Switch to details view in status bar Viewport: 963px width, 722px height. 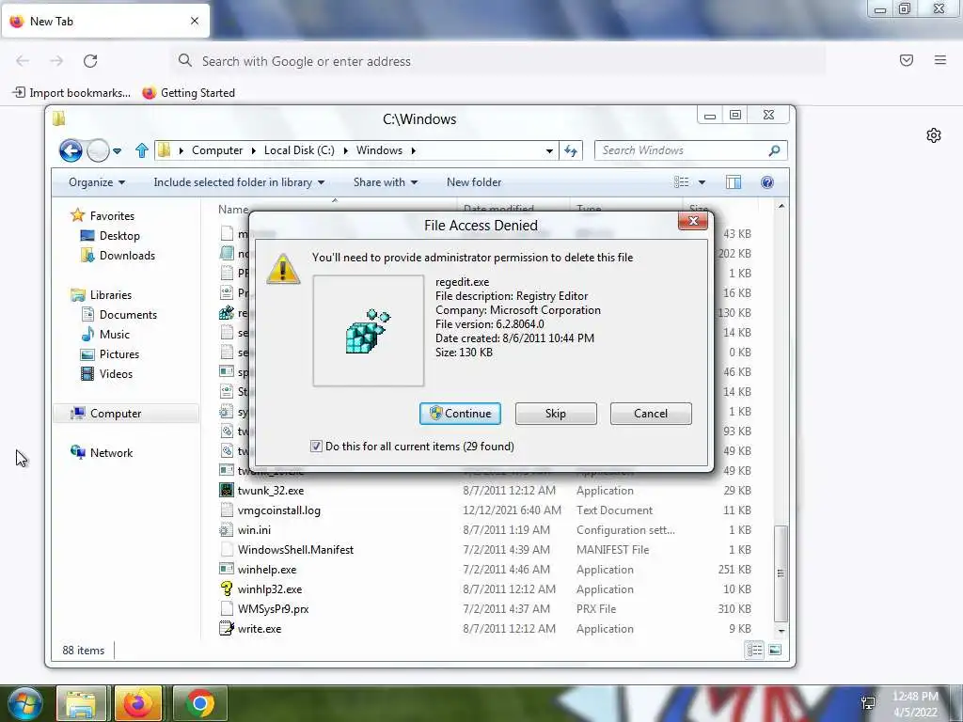pyautogui.click(x=755, y=650)
